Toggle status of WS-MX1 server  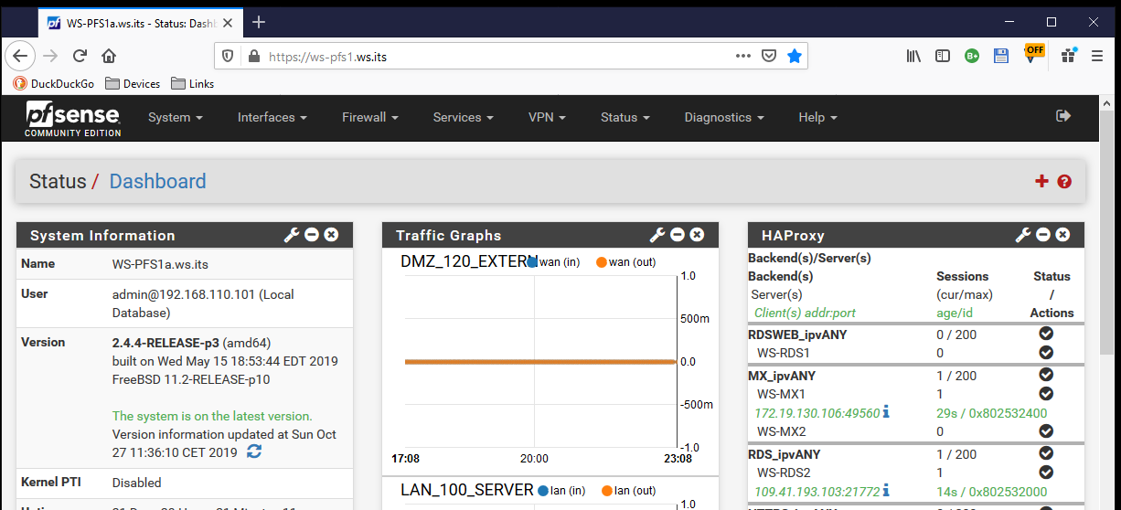tap(1046, 394)
